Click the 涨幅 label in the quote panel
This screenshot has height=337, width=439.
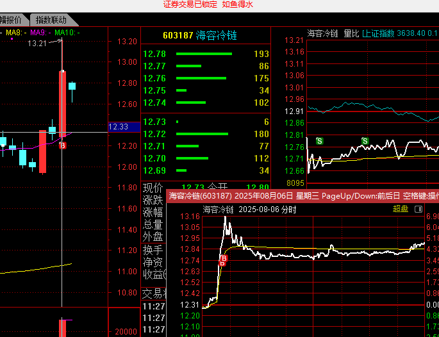(153, 213)
